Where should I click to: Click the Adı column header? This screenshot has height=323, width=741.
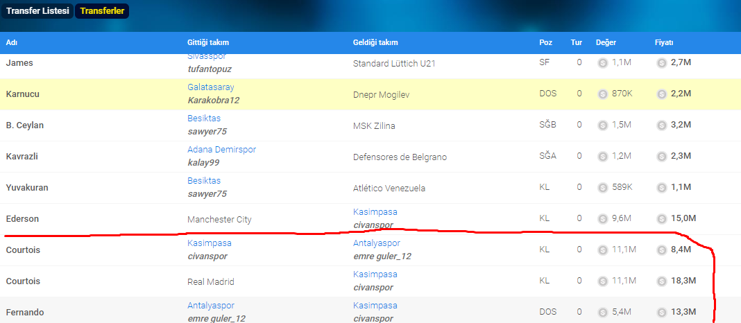11,42
